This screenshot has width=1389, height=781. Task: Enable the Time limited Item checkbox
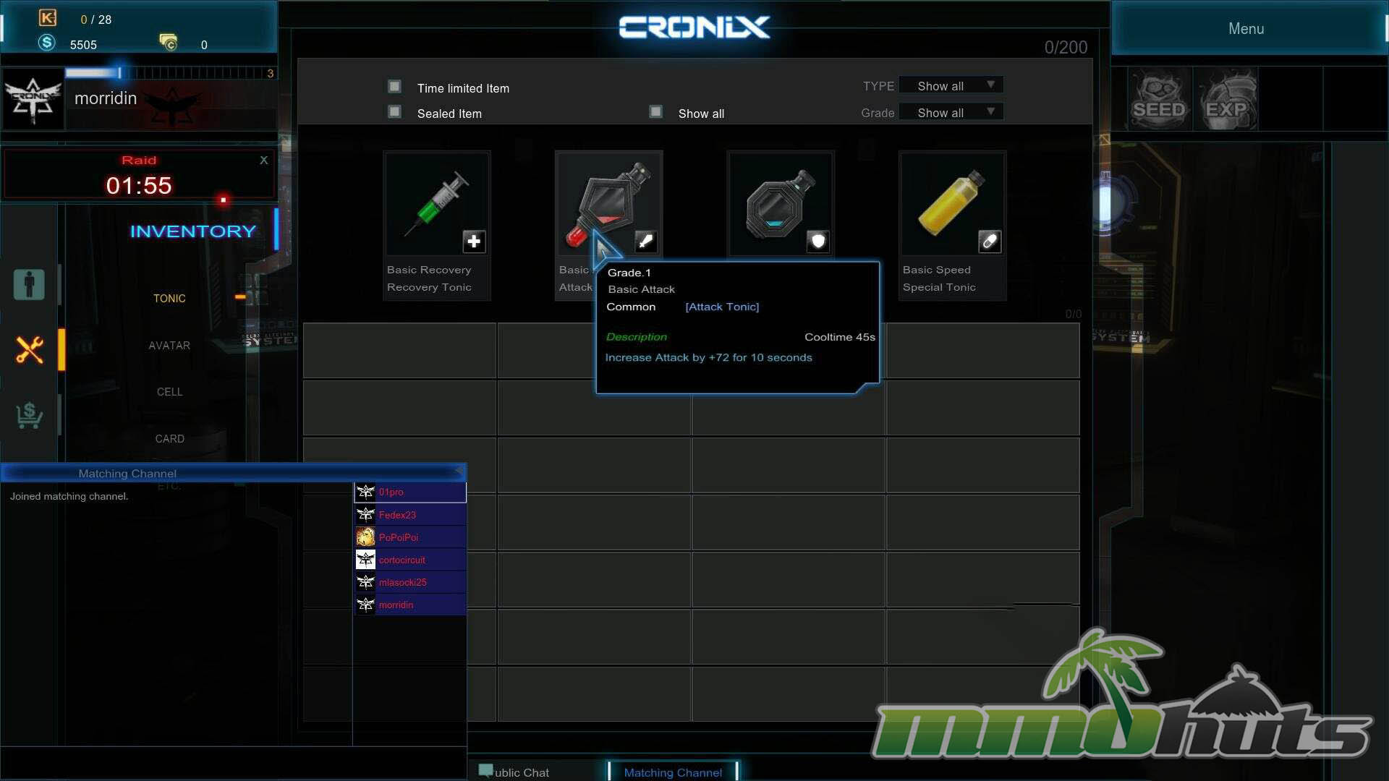(x=394, y=87)
